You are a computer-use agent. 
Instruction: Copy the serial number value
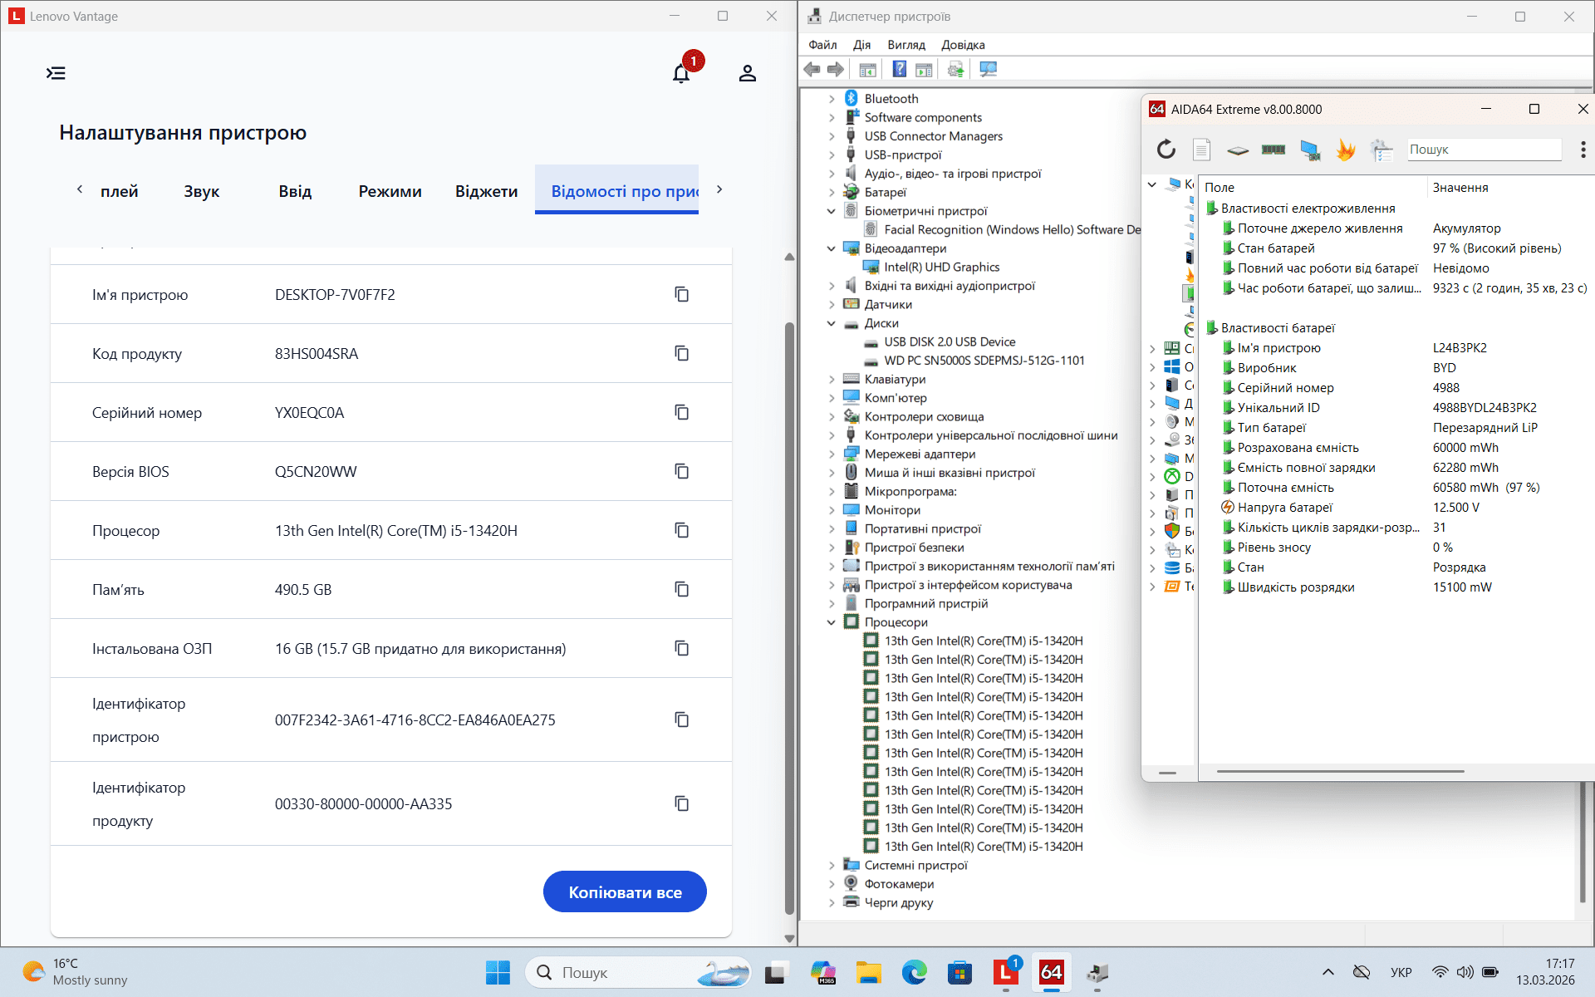(x=682, y=412)
